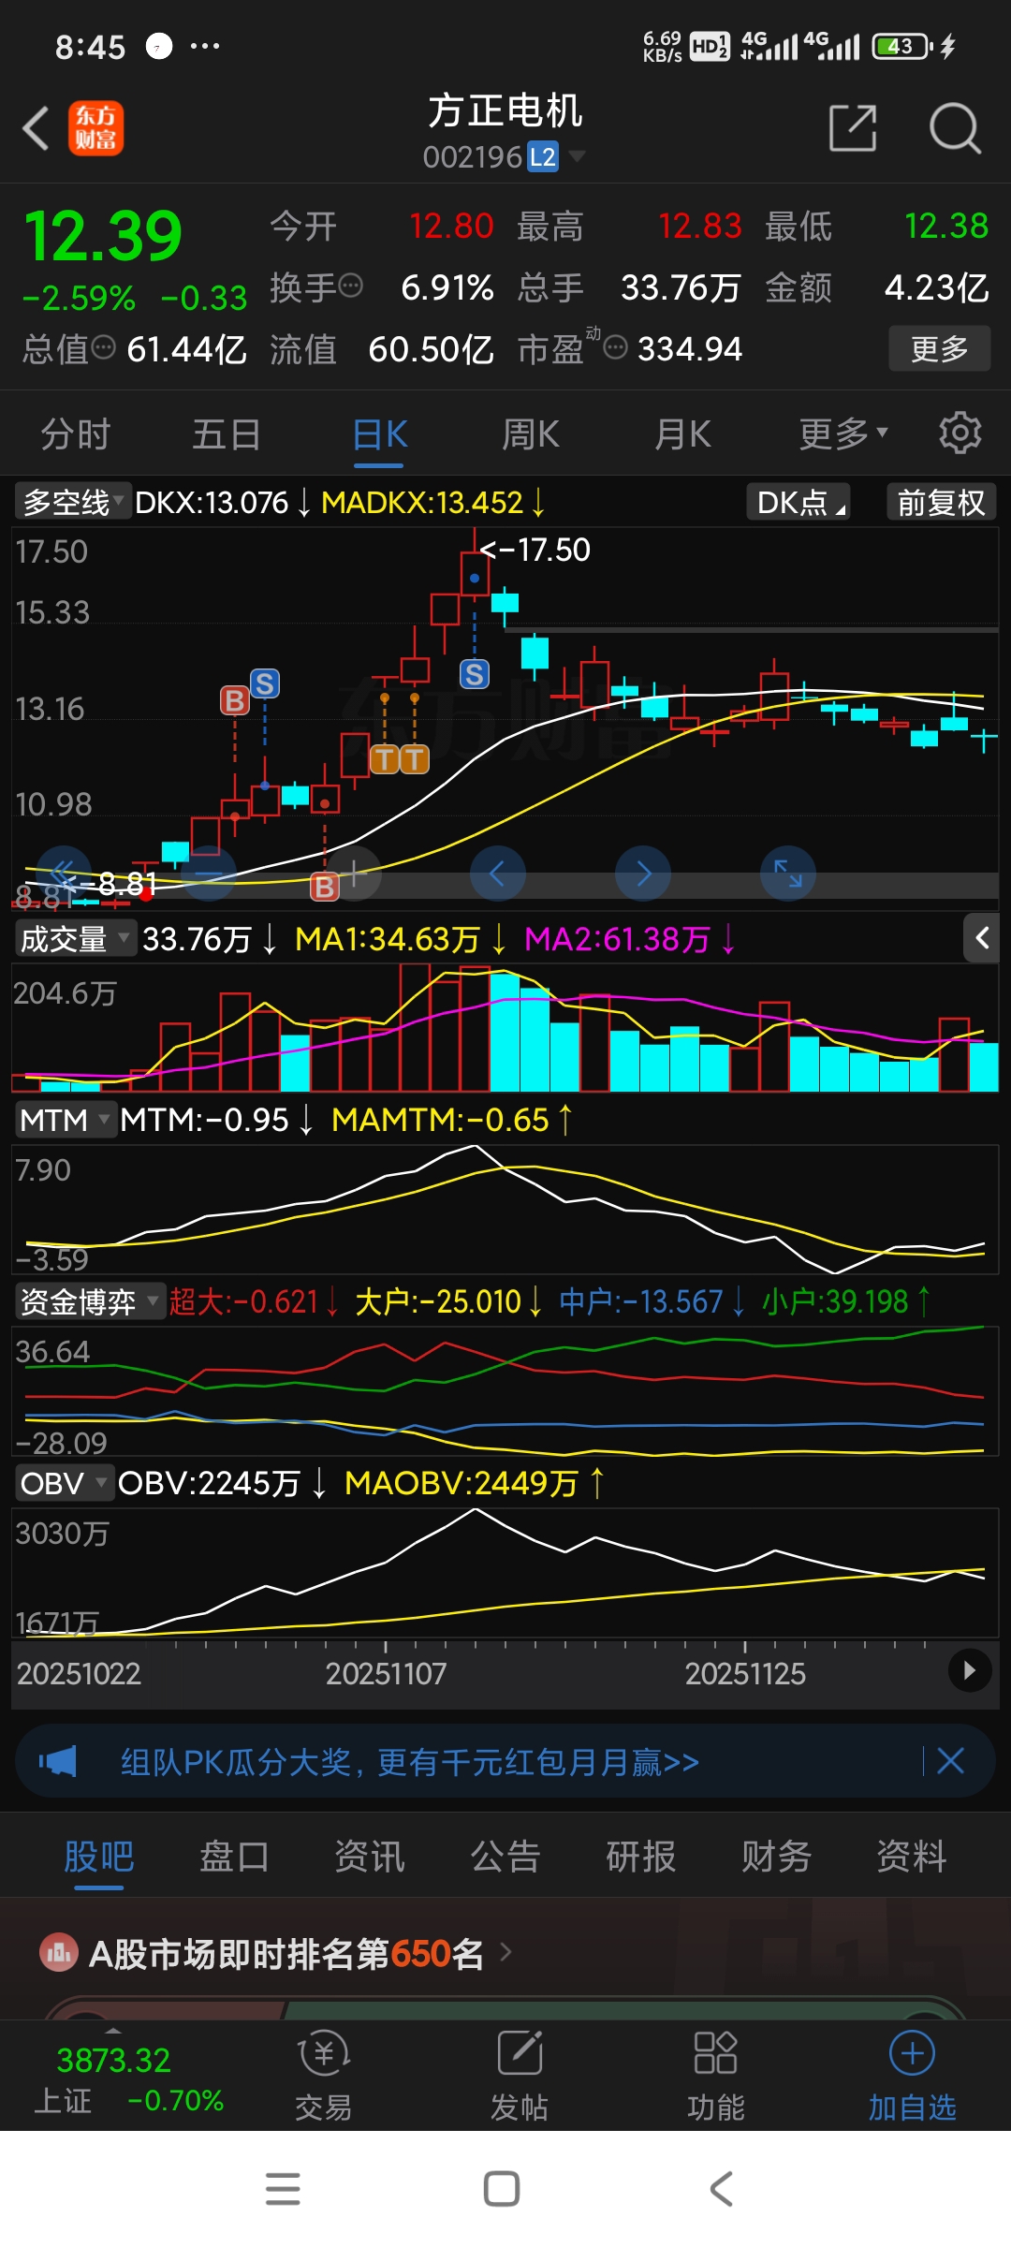Viewport: 1011px width, 2247px height.
Task: Collapse side panel arrow beside volume
Action: coord(983,938)
